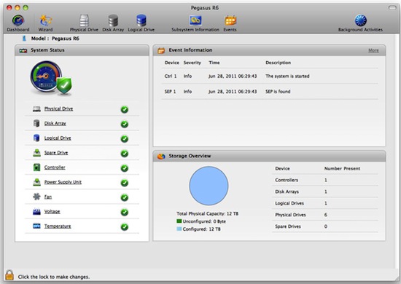Click the Logical Drives row in Storage Overview
Image resolution: width=401 pixels, height=284 pixels.
[325, 203]
